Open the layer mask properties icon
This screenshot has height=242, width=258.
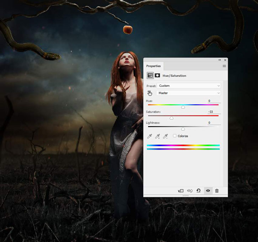[x=157, y=75]
